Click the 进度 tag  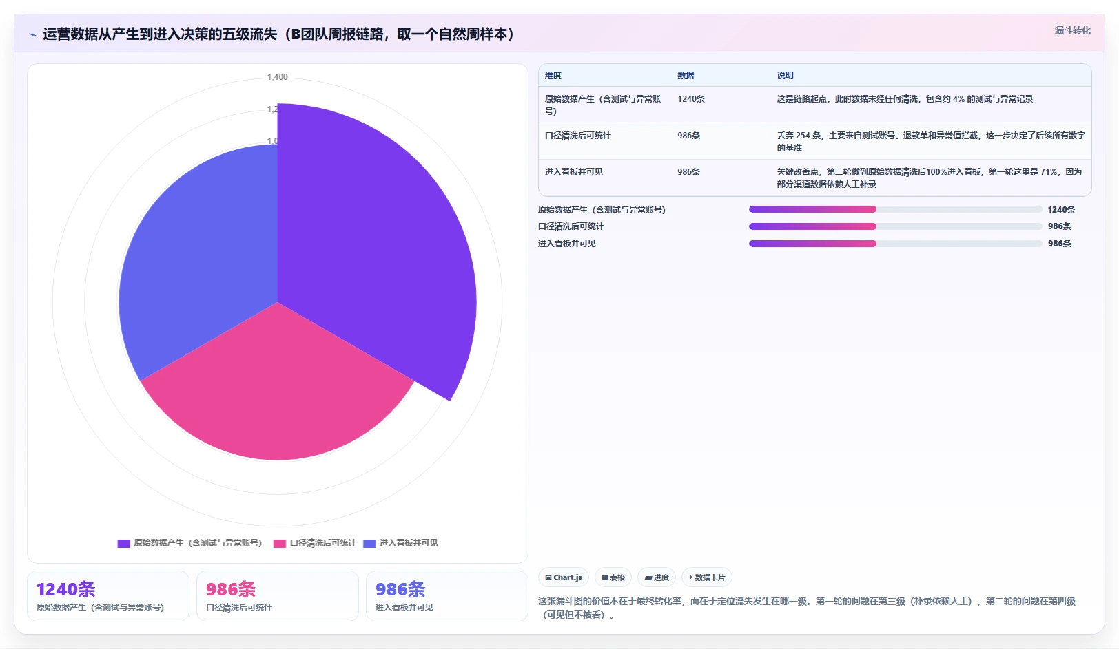pos(657,577)
